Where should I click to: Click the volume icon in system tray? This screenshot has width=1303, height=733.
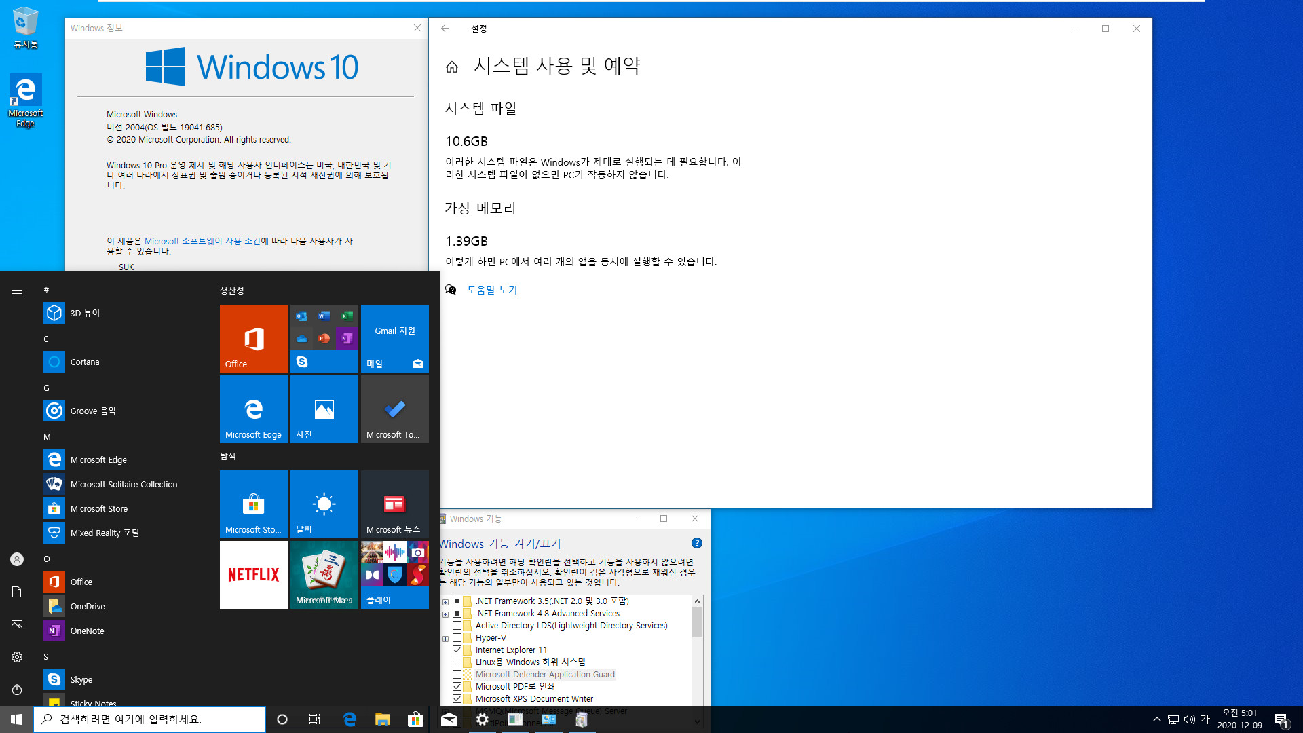[x=1189, y=719]
